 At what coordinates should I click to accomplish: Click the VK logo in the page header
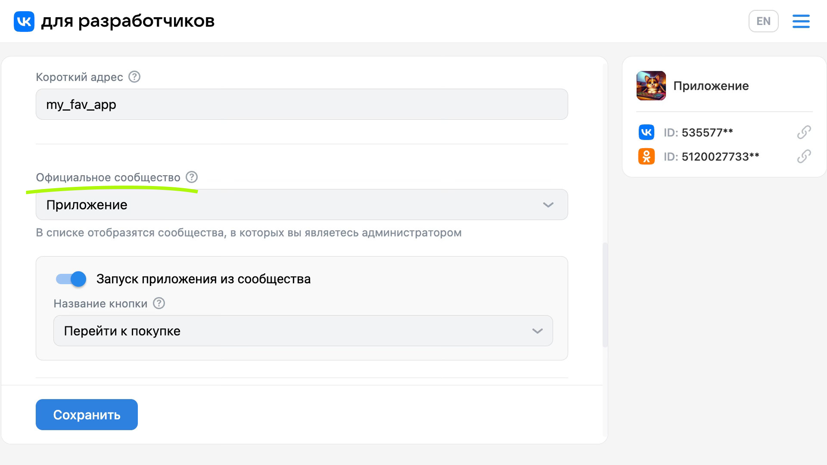coord(24,21)
